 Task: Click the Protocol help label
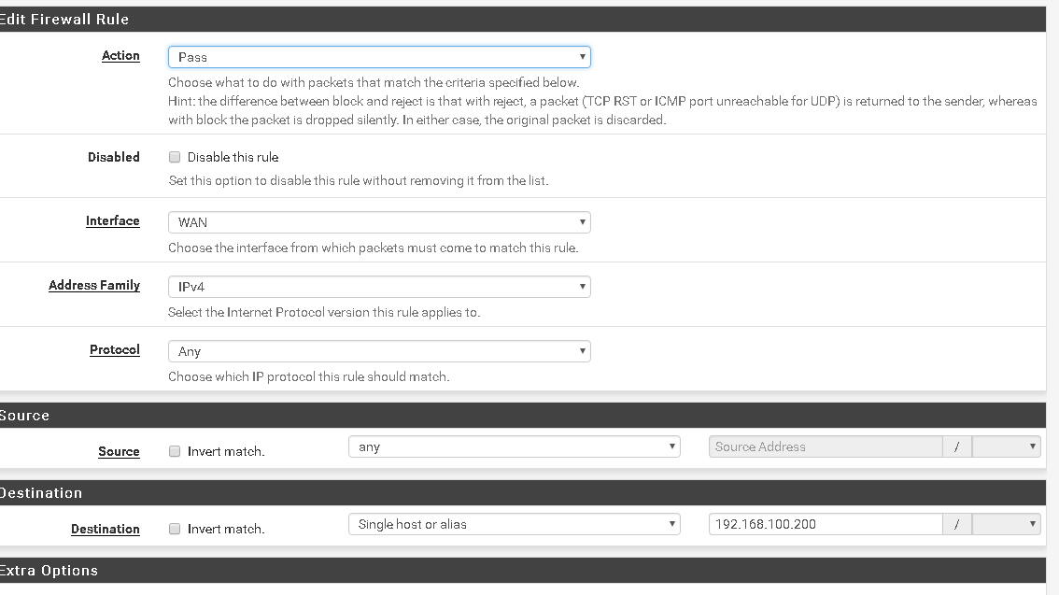coord(115,350)
